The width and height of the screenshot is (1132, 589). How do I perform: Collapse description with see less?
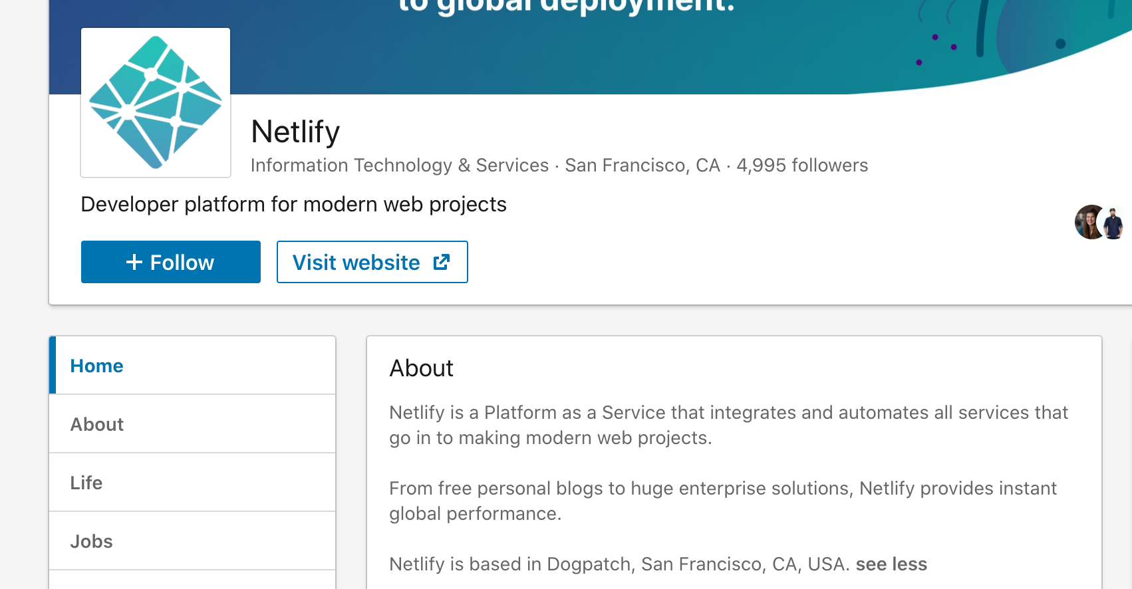tap(891, 564)
